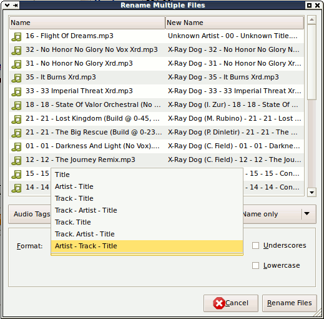The height and width of the screenshot is (319, 324).
Task: Click the Rename Files button
Action: [x=290, y=303]
